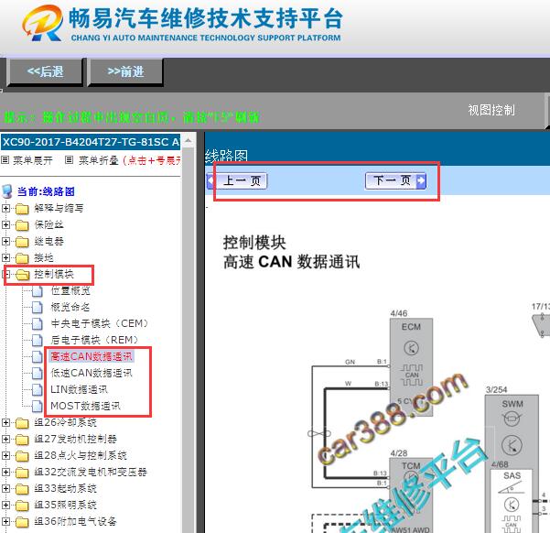The image size is (550, 533).
Task: Expand the 组26冷却系统 folder
Action: pos(5,422)
